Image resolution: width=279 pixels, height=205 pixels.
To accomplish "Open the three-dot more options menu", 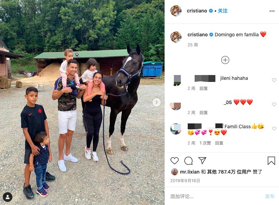I will (272, 11).
